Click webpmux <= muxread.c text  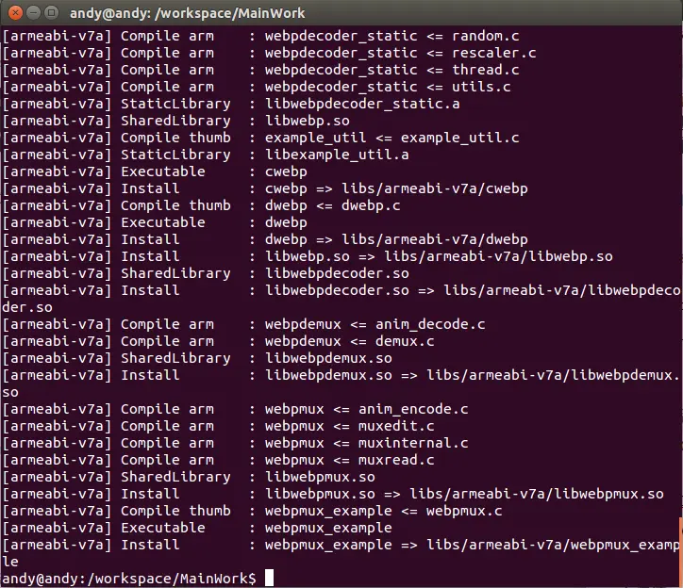click(x=350, y=460)
